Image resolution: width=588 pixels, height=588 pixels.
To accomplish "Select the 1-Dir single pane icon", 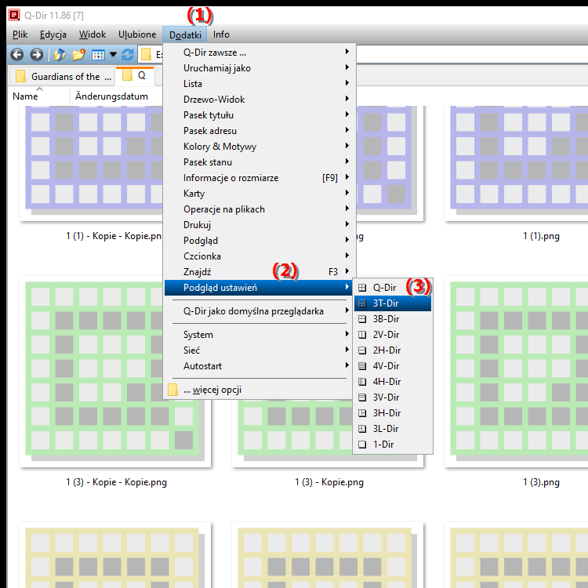I will (x=362, y=445).
